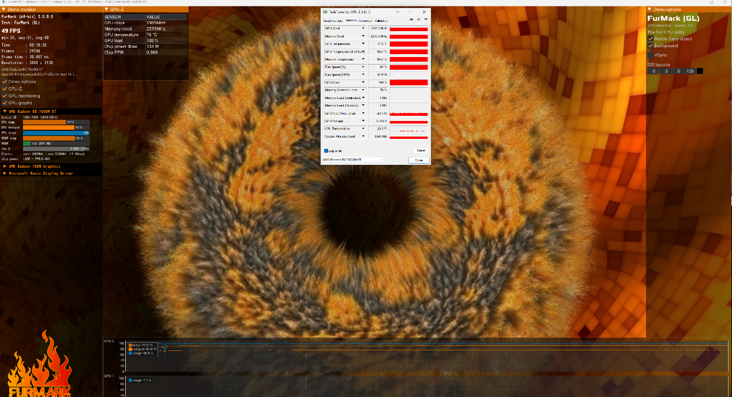Image resolution: width=732 pixels, height=397 pixels.
Task: Enable the VSync checkbox
Action: (651, 55)
